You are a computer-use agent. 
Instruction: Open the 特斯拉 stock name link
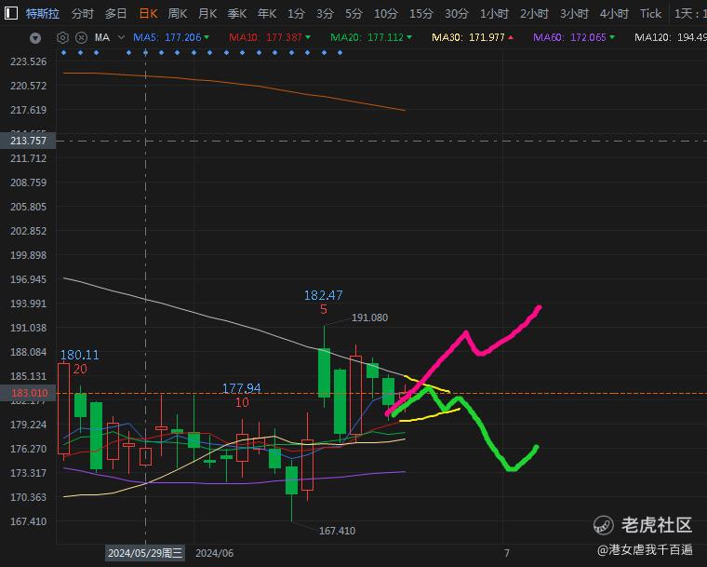pos(43,14)
